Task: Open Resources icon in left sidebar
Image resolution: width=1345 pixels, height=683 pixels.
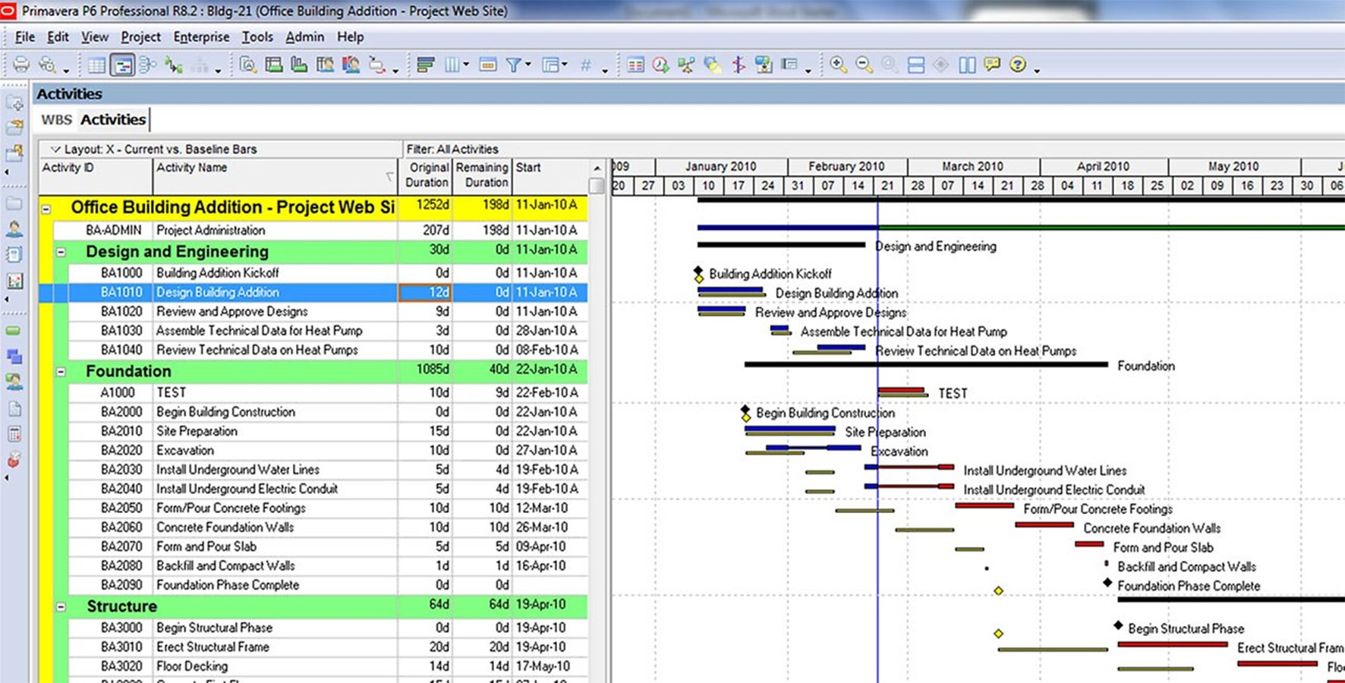Action: (14, 228)
